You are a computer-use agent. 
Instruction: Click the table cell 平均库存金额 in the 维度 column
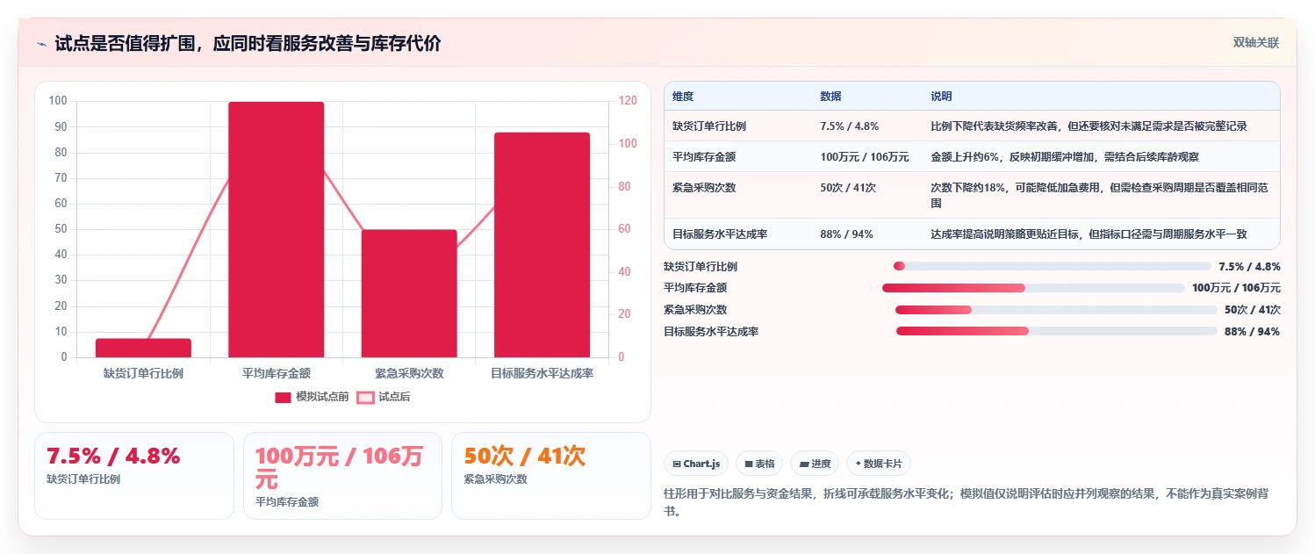[704, 157]
